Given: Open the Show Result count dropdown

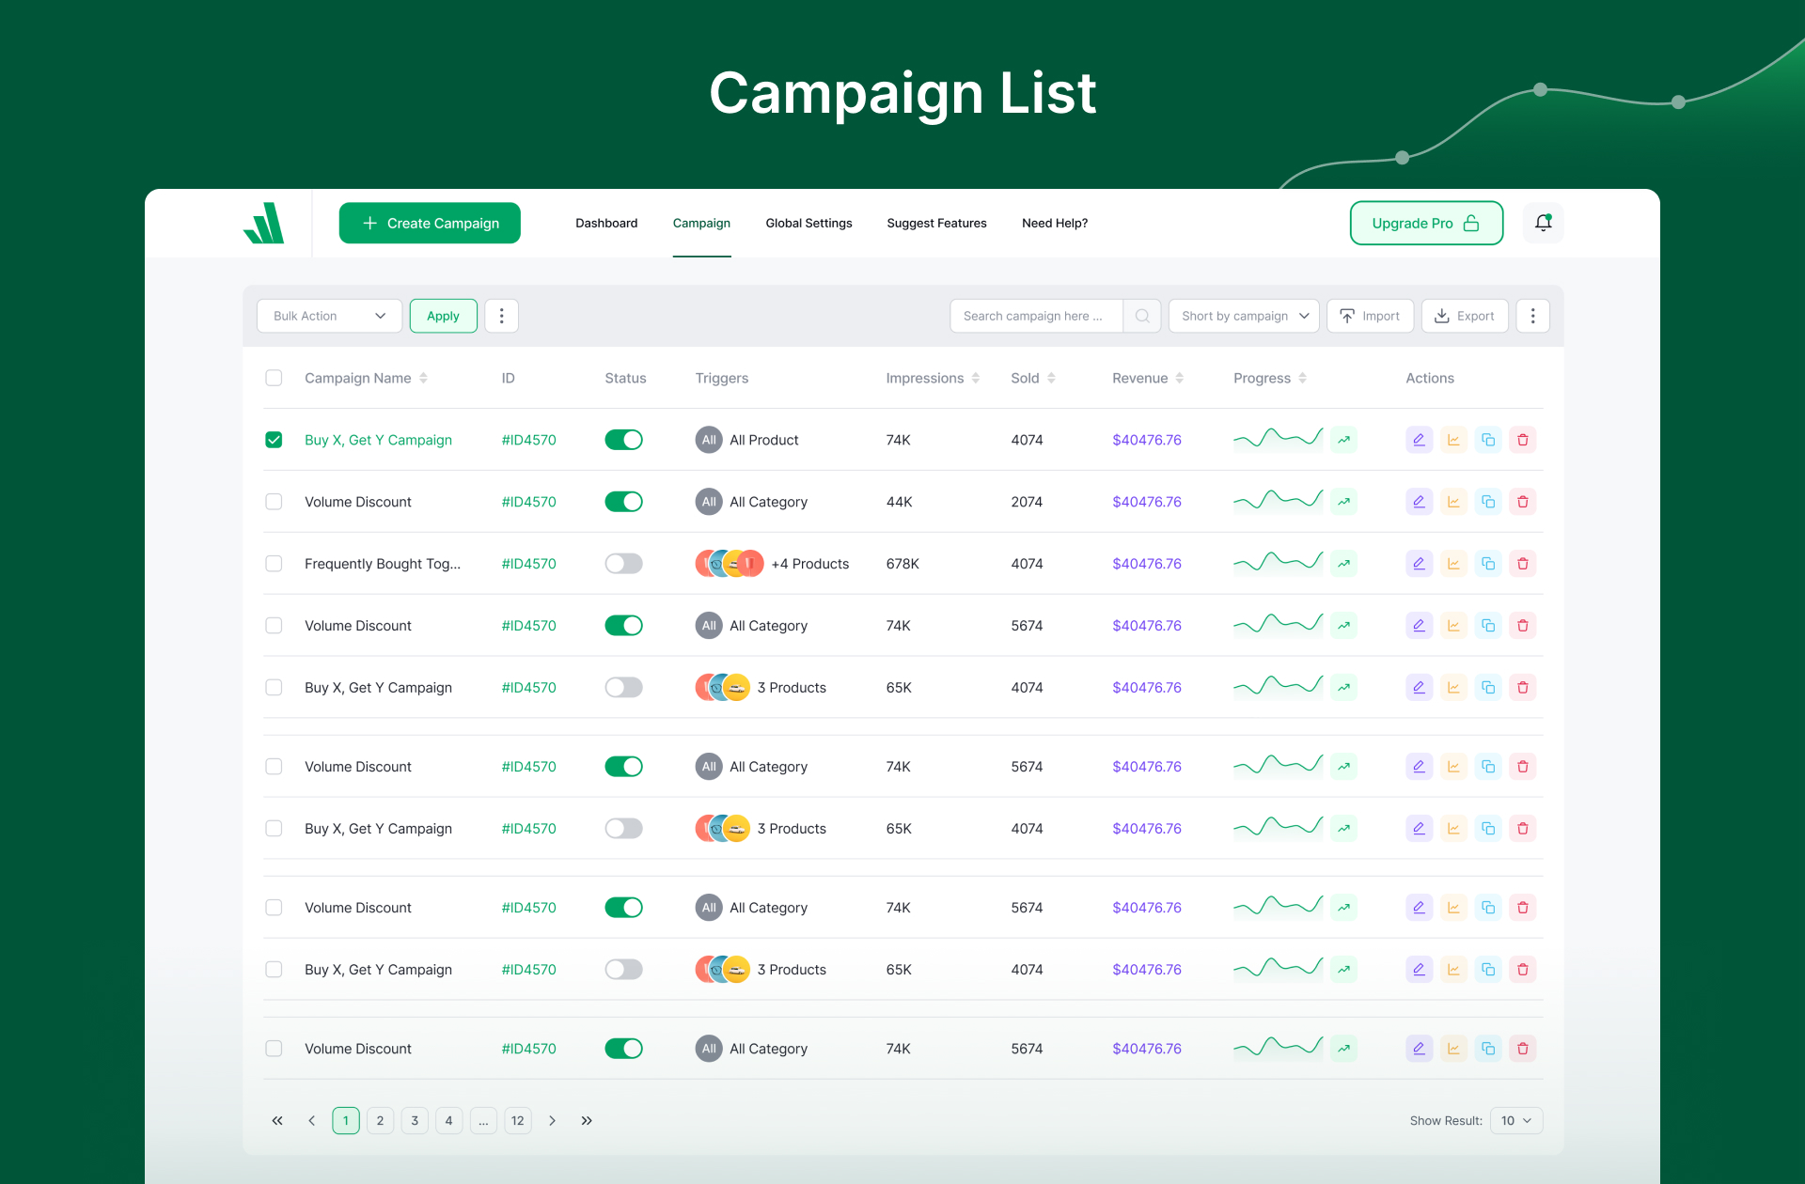Looking at the screenshot, I should click(x=1515, y=1120).
